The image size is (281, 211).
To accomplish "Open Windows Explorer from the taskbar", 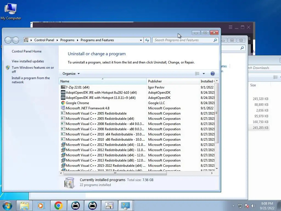I will pos(24,206).
